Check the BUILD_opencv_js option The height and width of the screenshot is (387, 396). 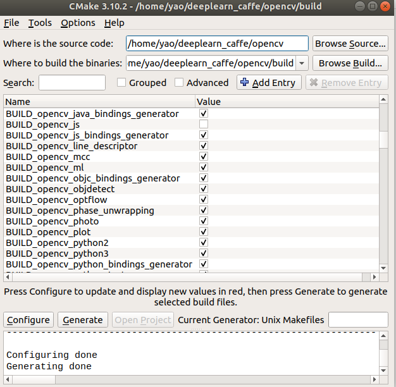204,125
